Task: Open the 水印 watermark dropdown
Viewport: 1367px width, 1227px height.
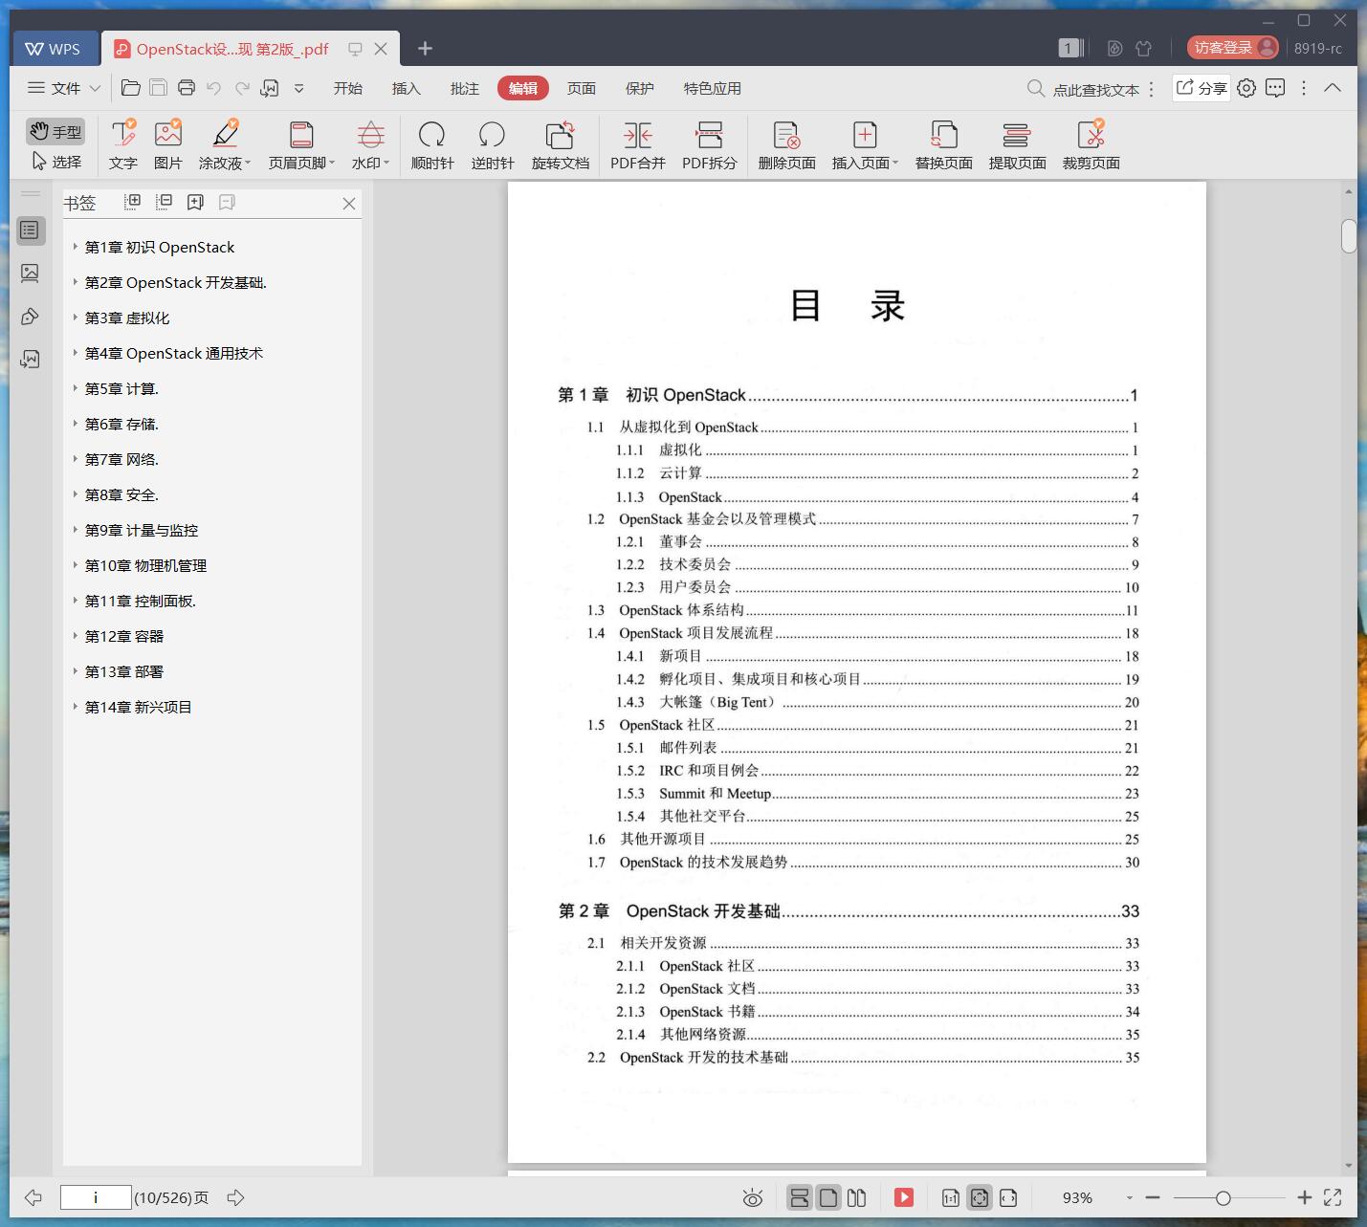Action: (x=370, y=145)
